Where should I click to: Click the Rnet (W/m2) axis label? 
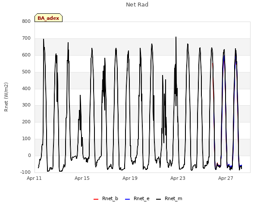tap(6, 97)
